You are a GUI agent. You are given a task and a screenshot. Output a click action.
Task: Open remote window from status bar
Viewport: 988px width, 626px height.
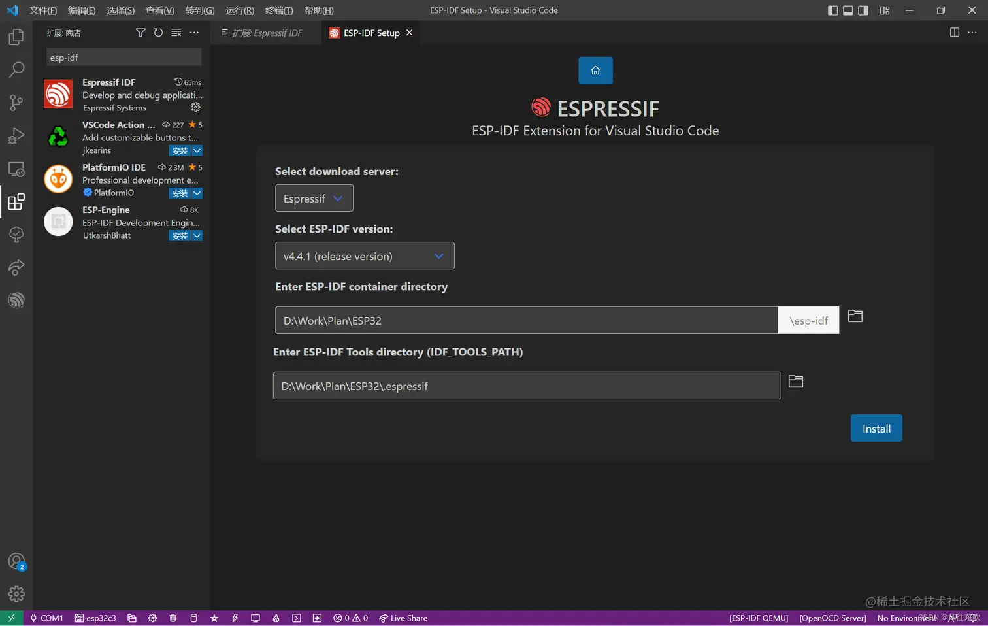12,618
